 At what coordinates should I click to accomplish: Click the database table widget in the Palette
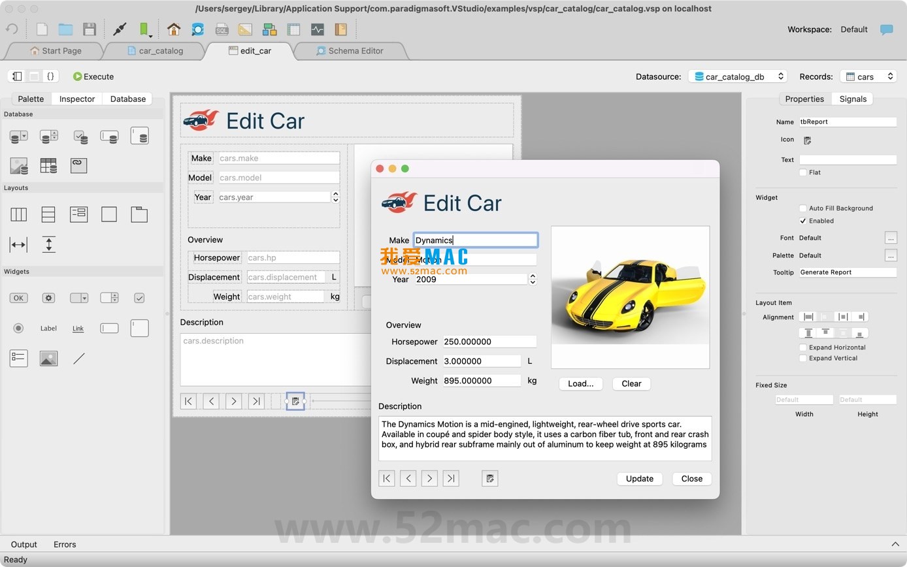tap(48, 166)
